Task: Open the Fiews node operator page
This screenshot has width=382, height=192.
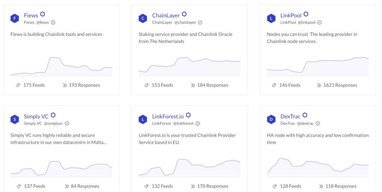Action: (x=31, y=16)
